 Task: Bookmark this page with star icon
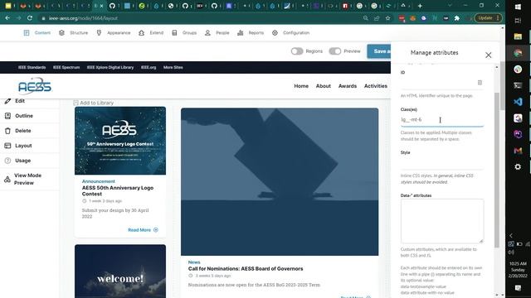coord(388,18)
